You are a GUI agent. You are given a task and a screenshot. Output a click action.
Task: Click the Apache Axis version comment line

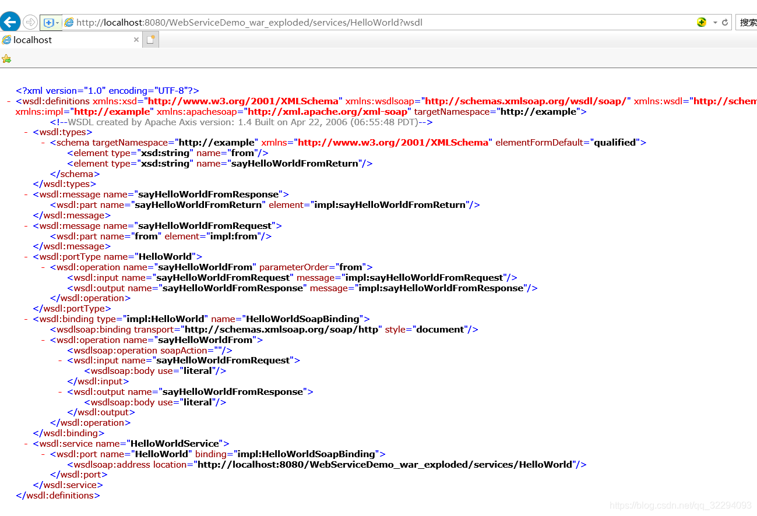click(x=241, y=122)
